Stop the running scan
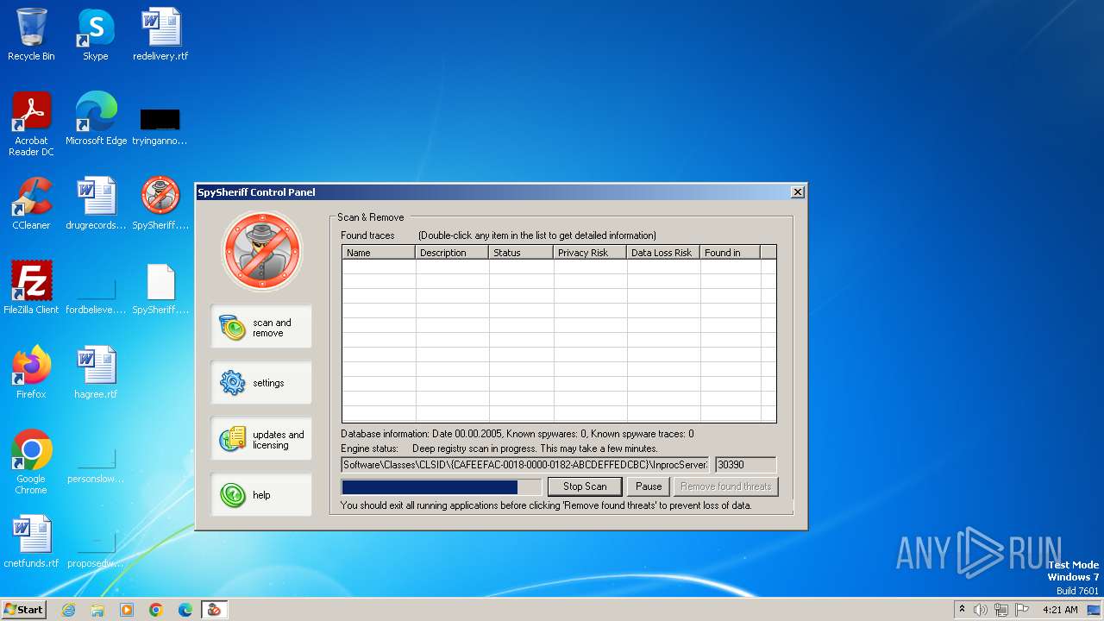Viewport: 1104px width, 621px height. coord(585,486)
